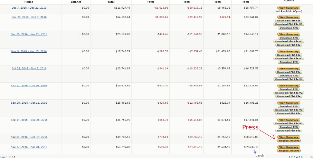Image resolution: width=313 pixels, height=158 pixels.
Task: Go to page 2 of statements
Action: pos(292,157)
